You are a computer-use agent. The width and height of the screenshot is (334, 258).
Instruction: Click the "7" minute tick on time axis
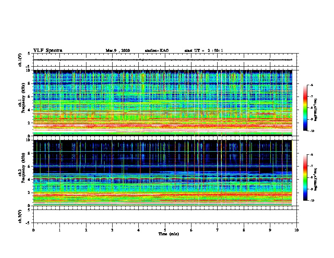click(x=218, y=230)
